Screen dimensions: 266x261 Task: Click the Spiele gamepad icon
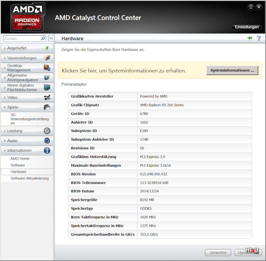pos(47,107)
